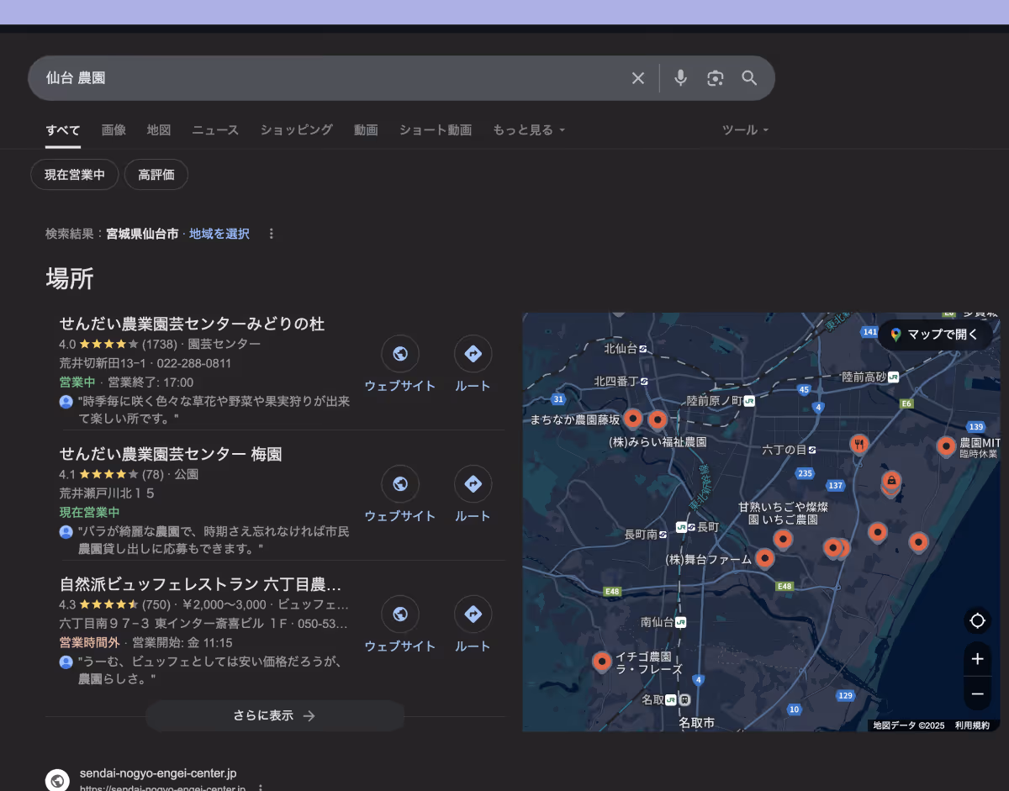Image resolution: width=1009 pixels, height=791 pixels.
Task: Switch to ショッピング tab
Action: (297, 130)
